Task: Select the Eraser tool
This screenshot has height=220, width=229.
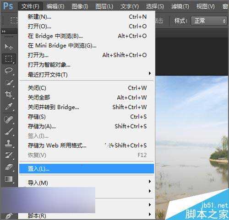Action: pyautogui.click(x=9, y=167)
